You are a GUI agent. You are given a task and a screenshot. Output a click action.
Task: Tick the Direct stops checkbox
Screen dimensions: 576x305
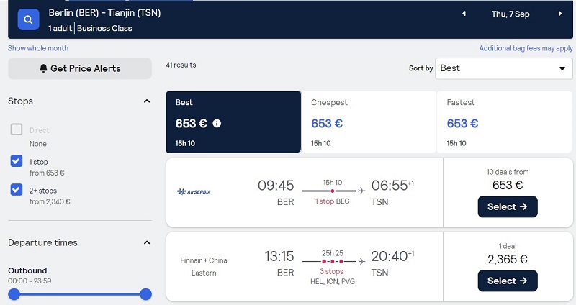(x=17, y=129)
